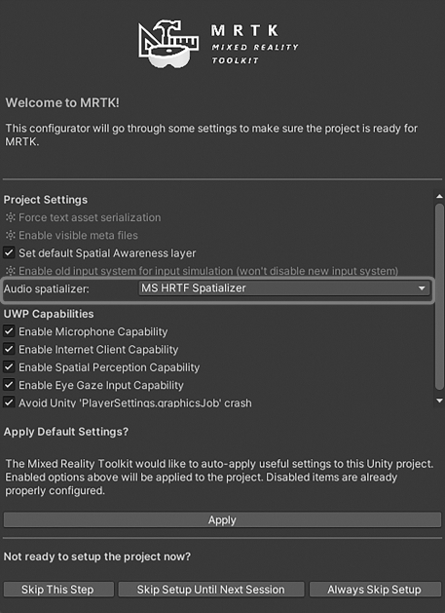Select Always Skip Setup button

[x=375, y=590]
